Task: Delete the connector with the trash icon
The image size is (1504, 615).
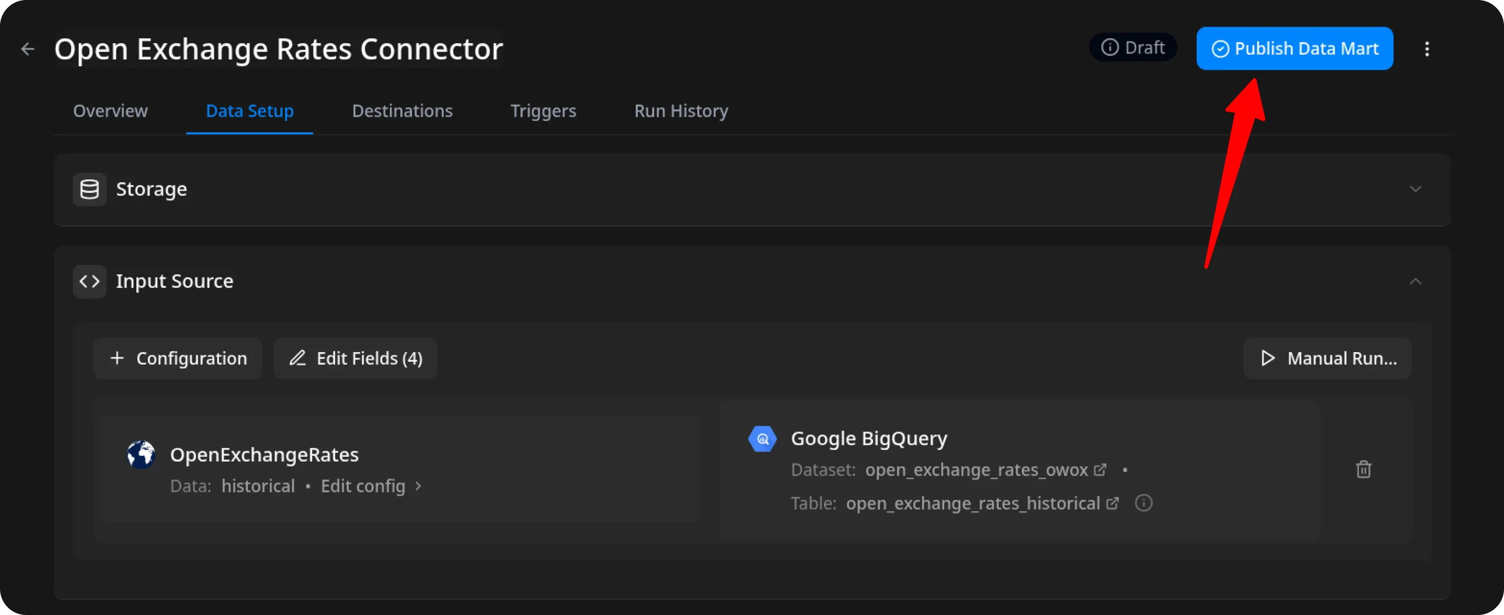Action: click(x=1363, y=469)
